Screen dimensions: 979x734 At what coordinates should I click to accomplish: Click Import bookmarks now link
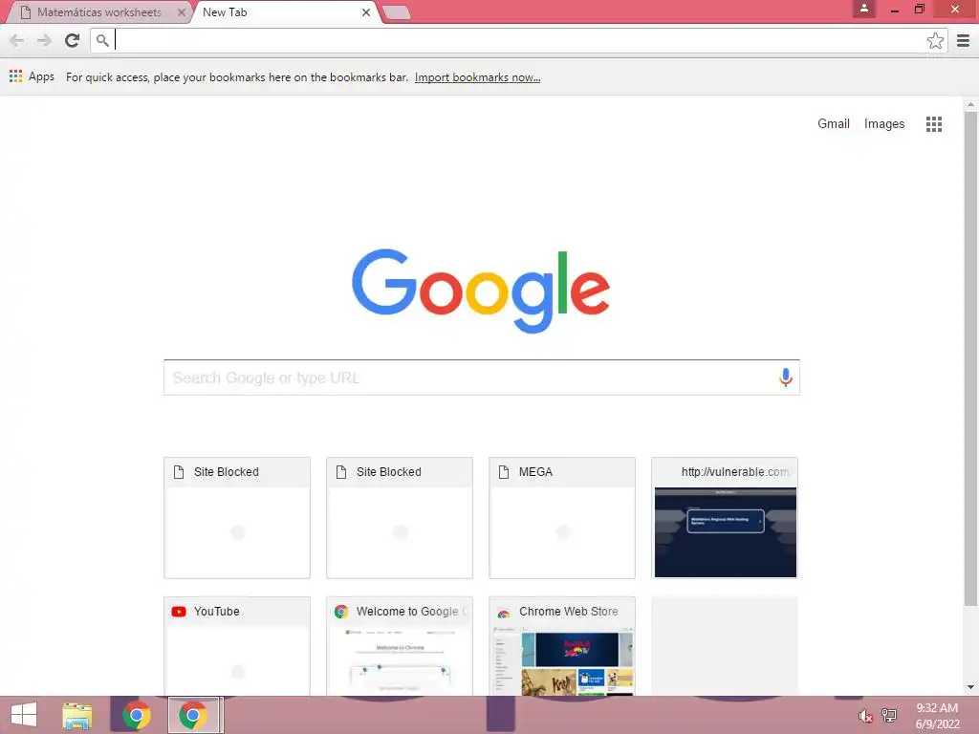(x=478, y=77)
